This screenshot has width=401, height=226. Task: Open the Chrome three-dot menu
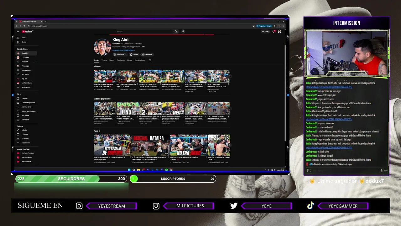[283, 26]
